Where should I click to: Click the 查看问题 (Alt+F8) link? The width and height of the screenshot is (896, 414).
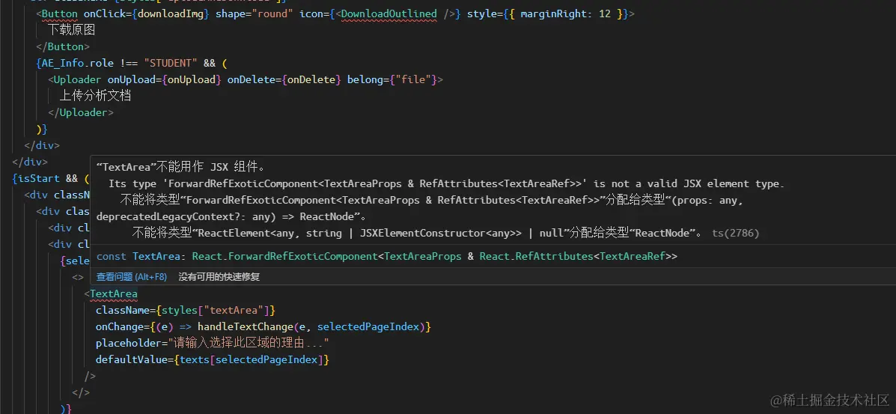(132, 277)
